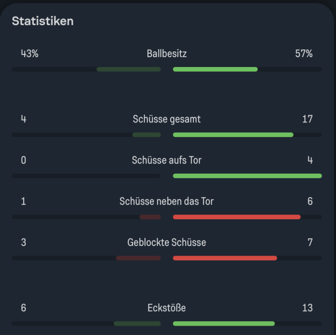336x335 pixels.
Task: Click the Ballbesitz label
Action: click(x=167, y=54)
